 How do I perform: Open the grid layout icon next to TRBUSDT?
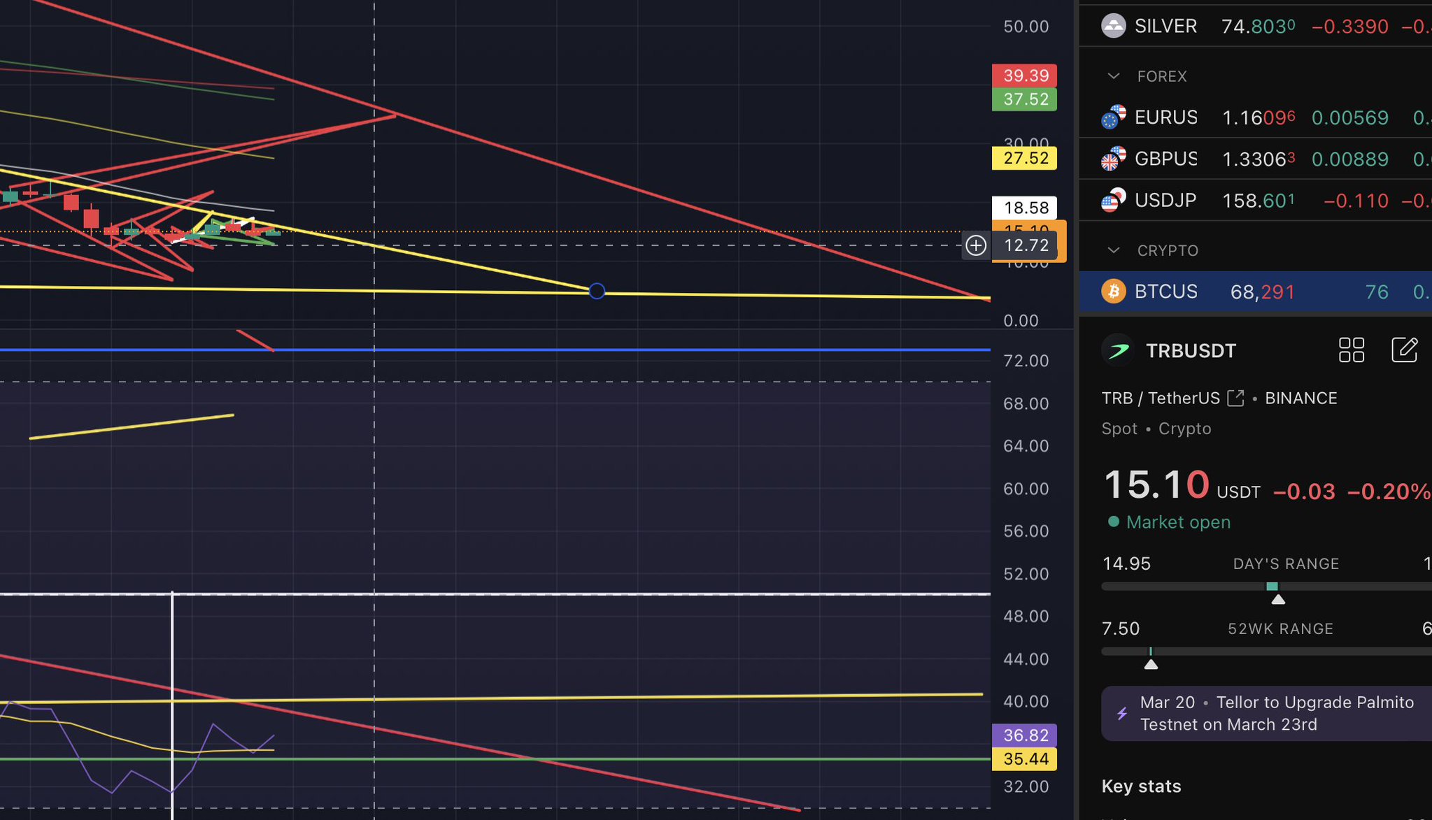pyautogui.click(x=1351, y=350)
